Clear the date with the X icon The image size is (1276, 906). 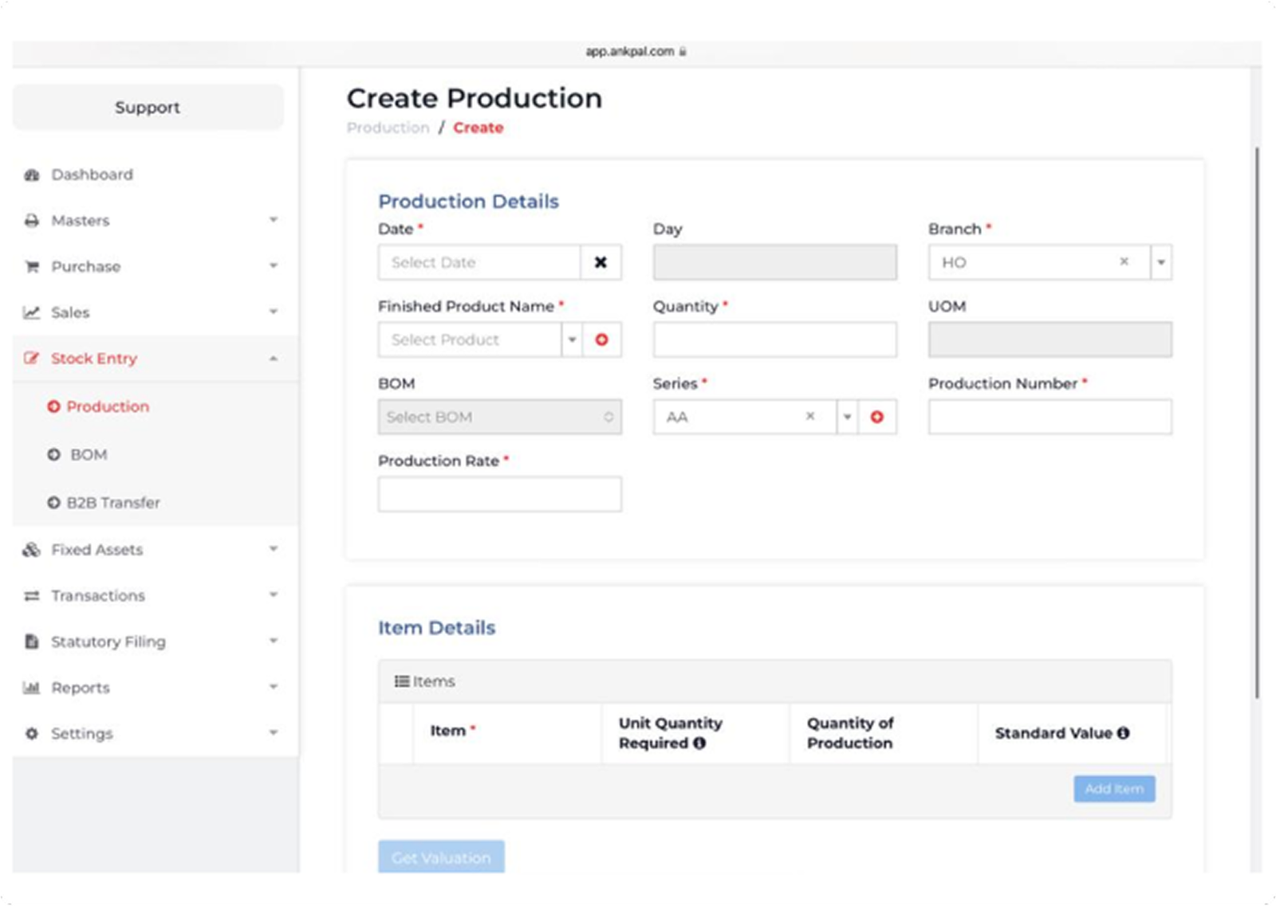(601, 262)
